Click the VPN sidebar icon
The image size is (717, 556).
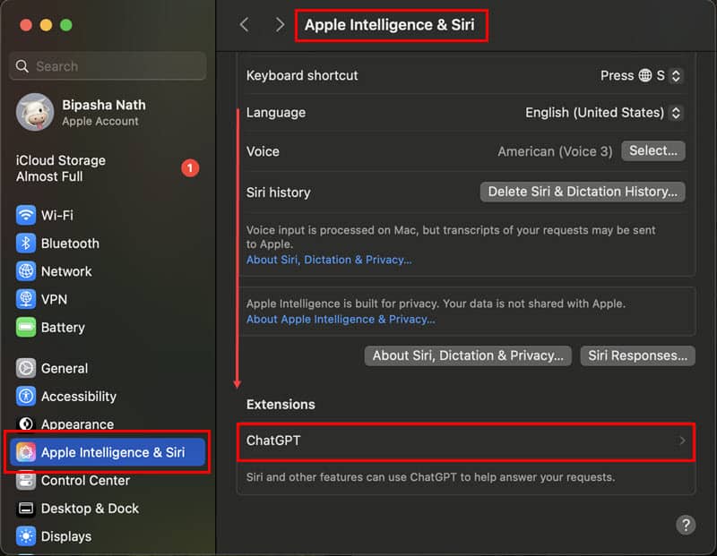(x=26, y=299)
